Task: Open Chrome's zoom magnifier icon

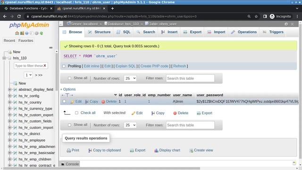Action: point(249,17)
